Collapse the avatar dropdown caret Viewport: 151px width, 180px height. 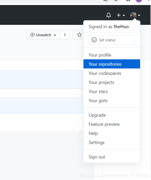point(139,15)
